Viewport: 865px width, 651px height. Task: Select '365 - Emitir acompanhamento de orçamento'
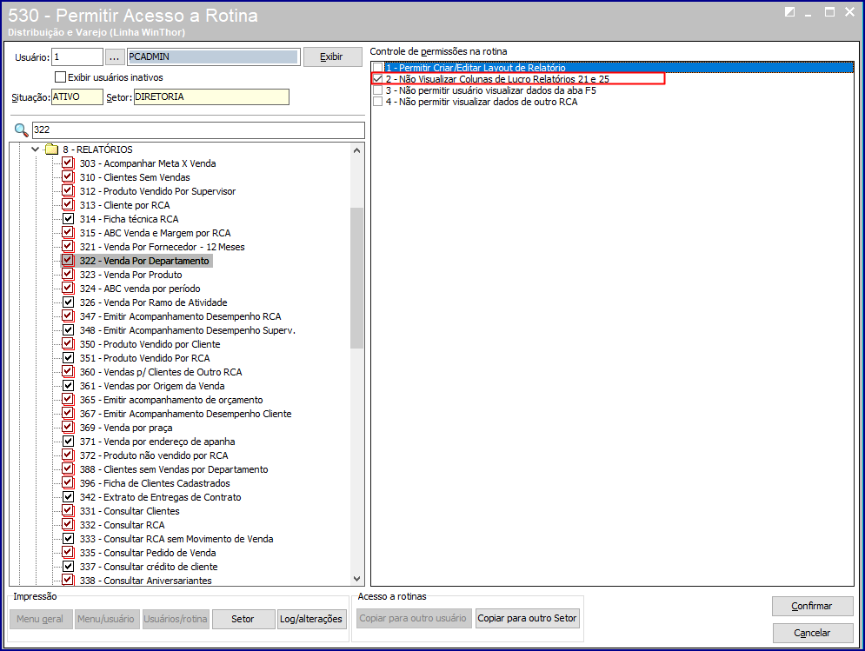pos(171,400)
